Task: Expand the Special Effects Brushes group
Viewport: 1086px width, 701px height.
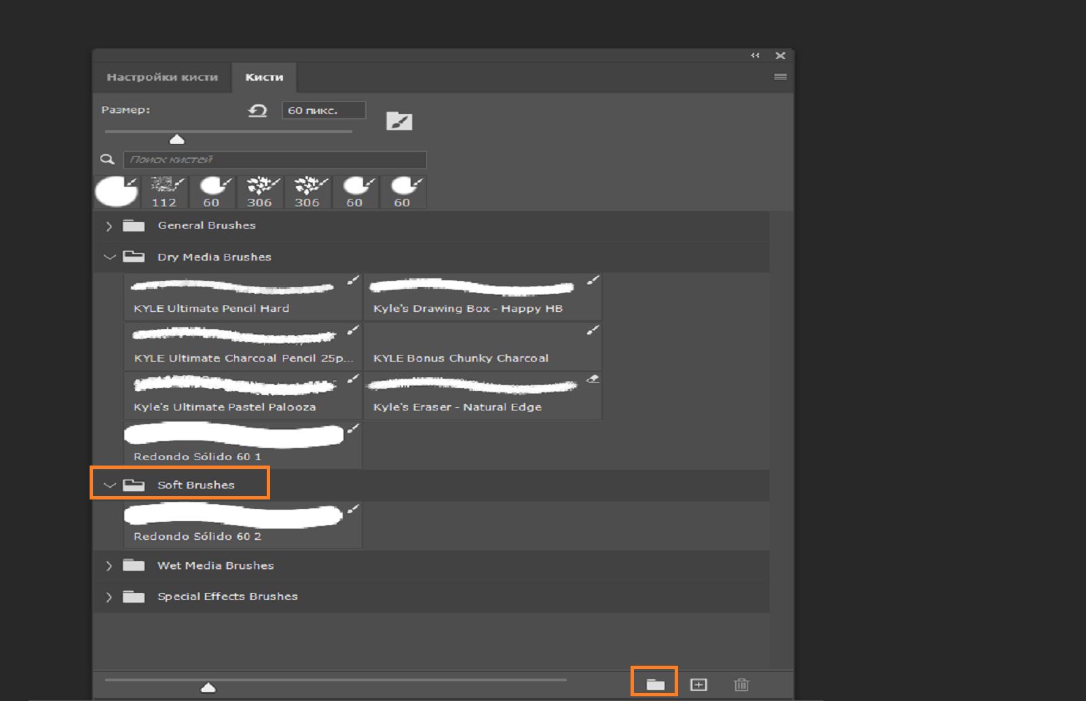Action: (x=109, y=597)
